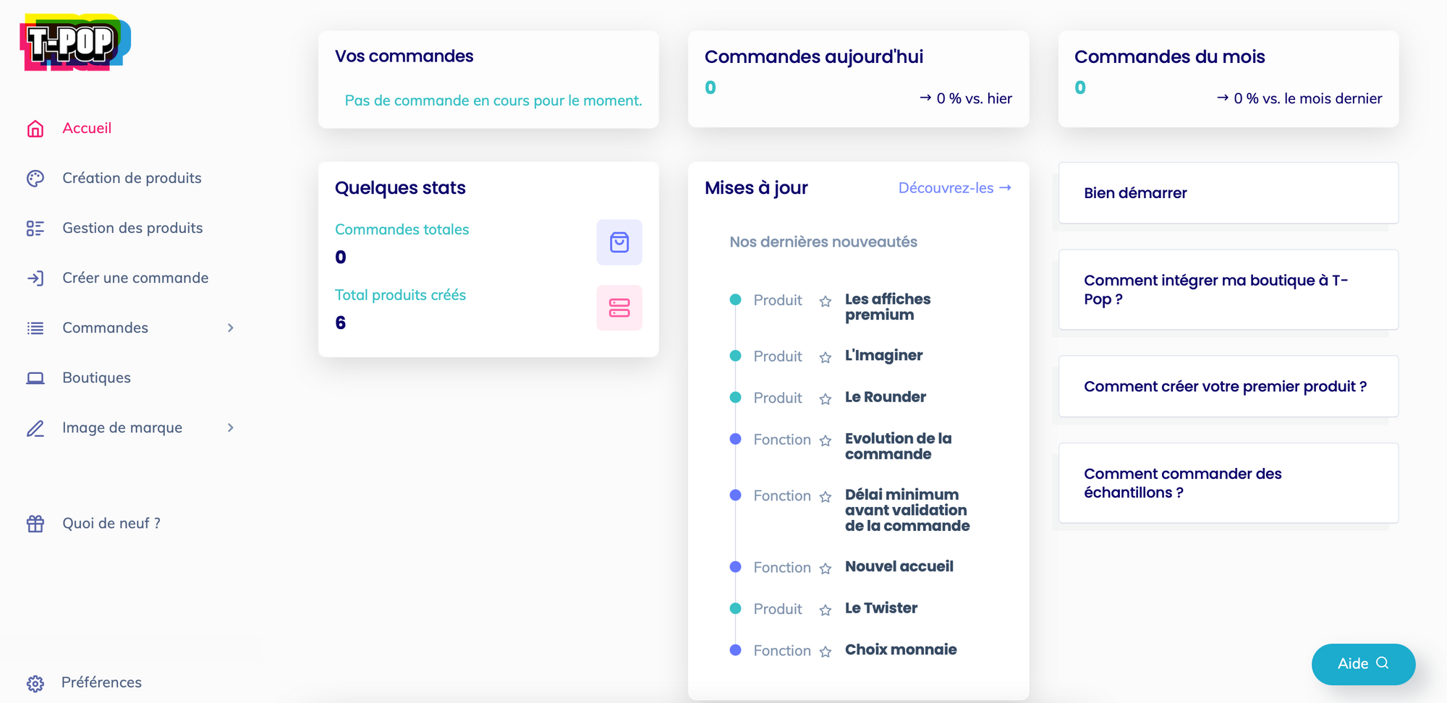Click the Boutiques laptop icon

[35, 378]
